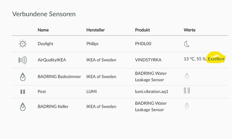This screenshot has height=139, width=232.
Task: Select the Post sensor name
Action: pyautogui.click(x=42, y=91)
